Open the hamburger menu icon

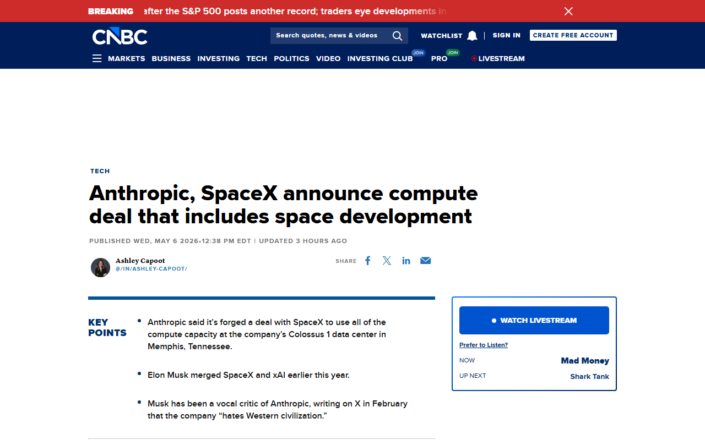pos(97,58)
